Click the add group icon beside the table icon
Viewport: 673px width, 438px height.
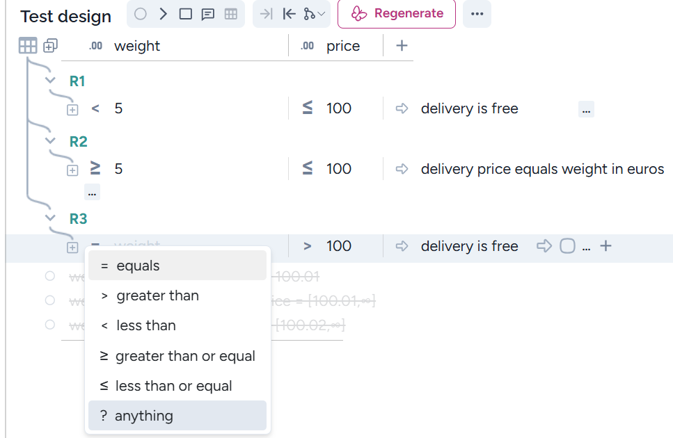(x=50, y=46)
